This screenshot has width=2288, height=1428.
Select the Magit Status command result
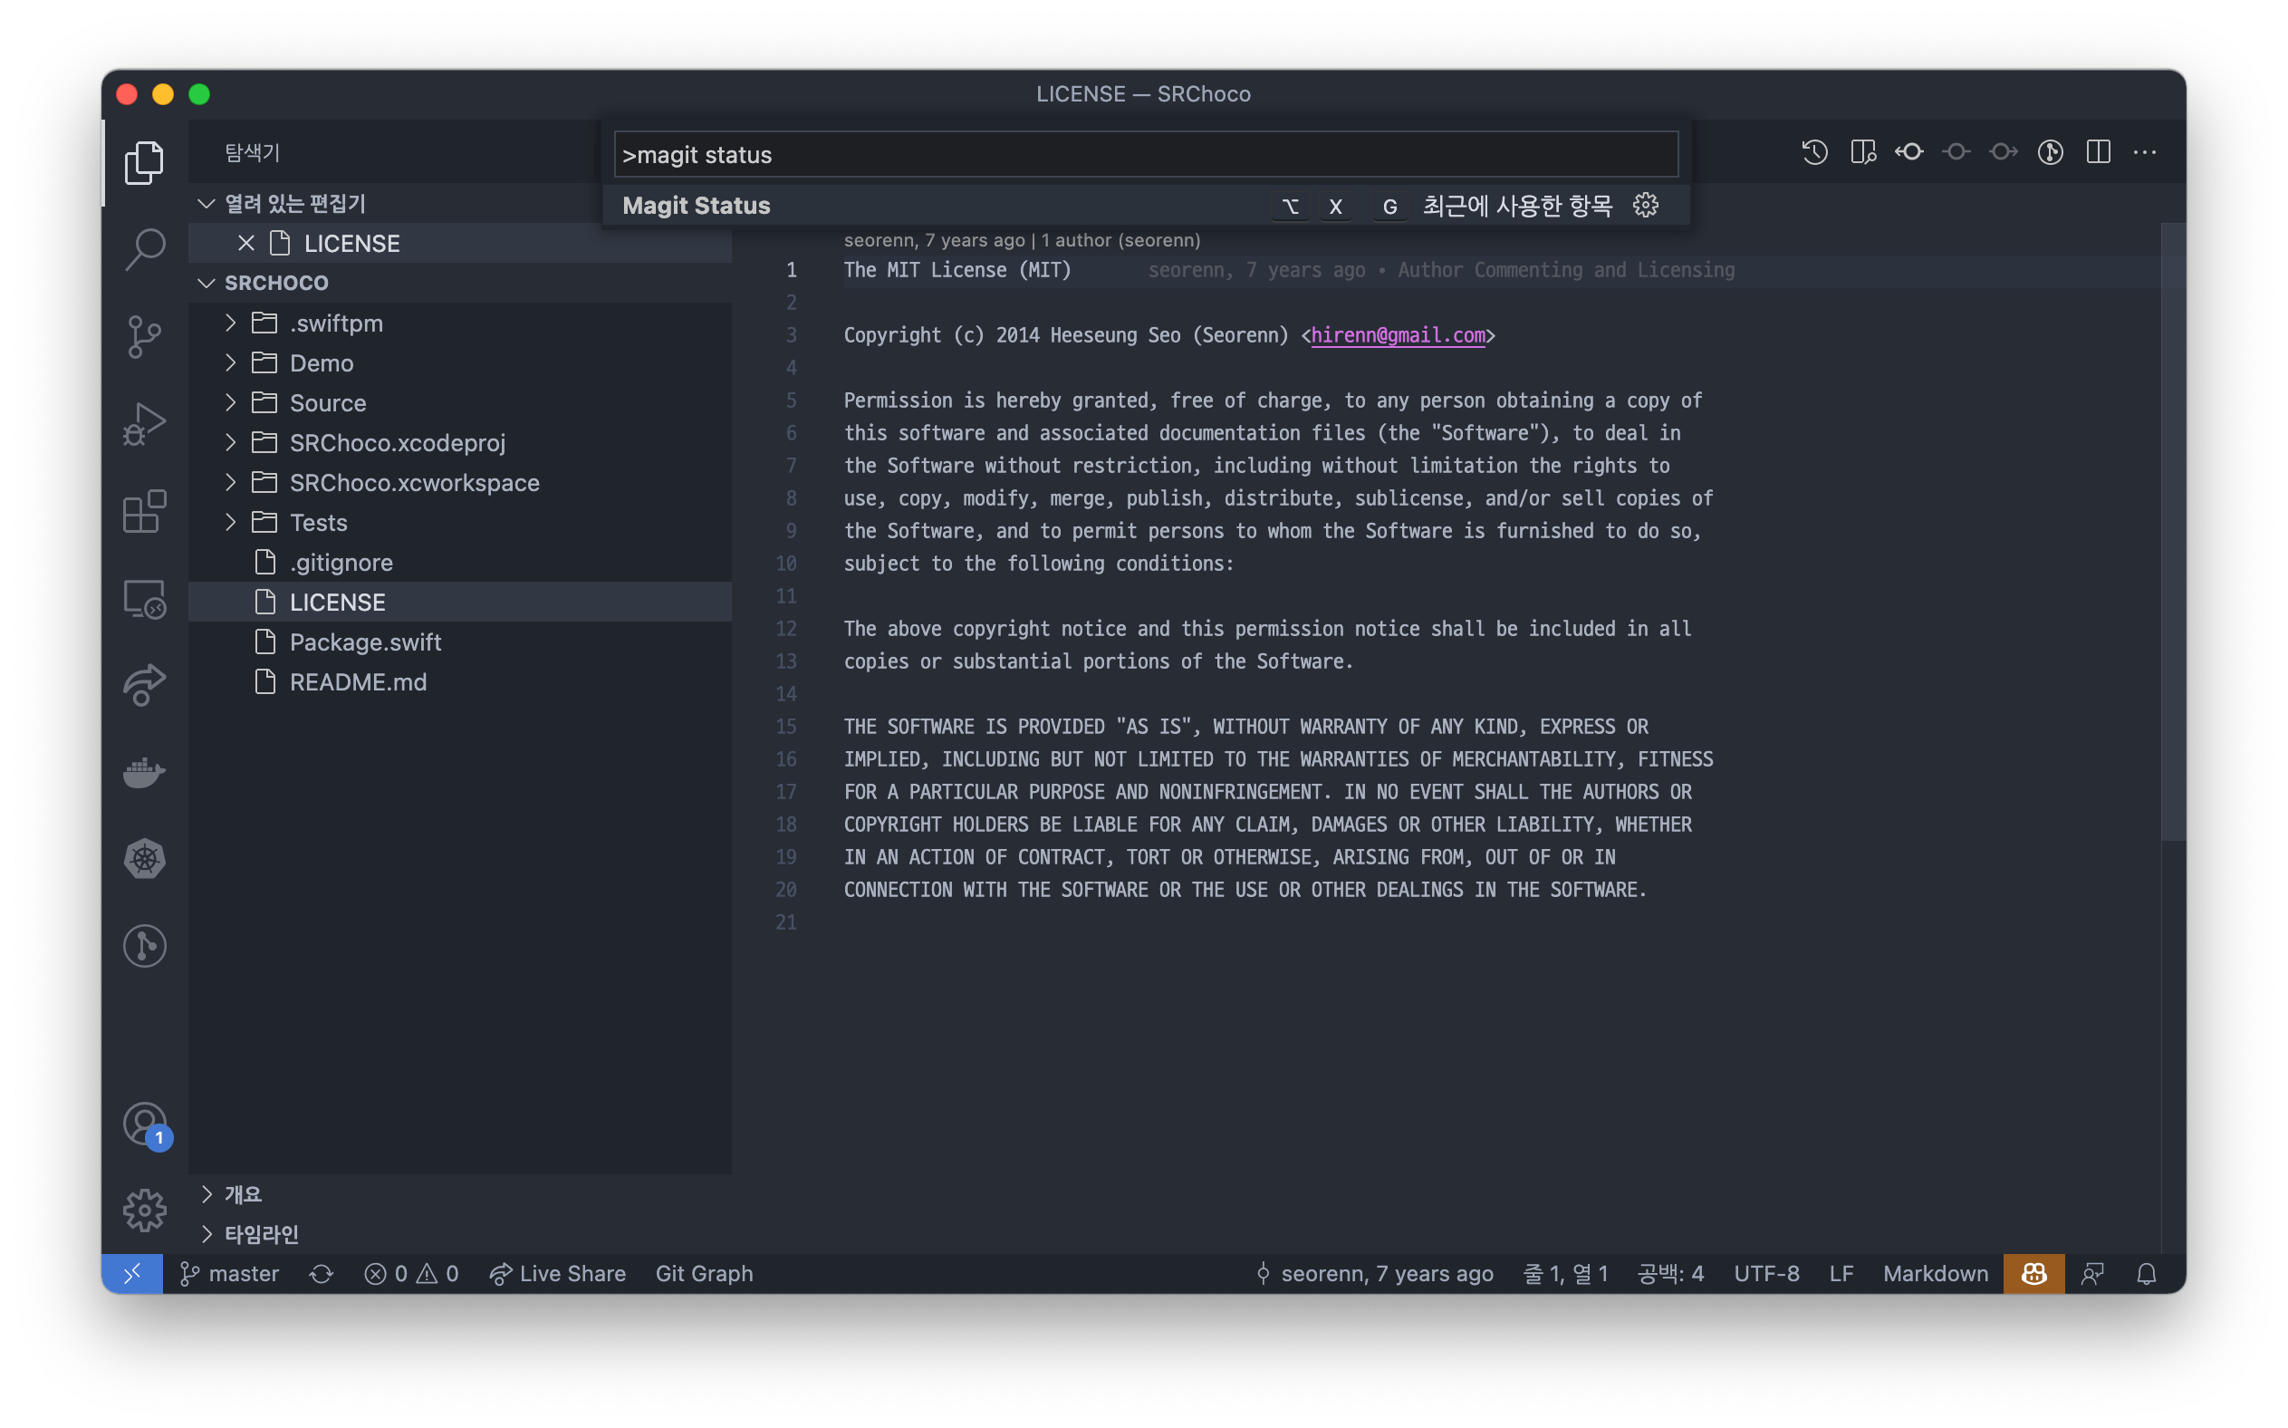coord(697,206)
